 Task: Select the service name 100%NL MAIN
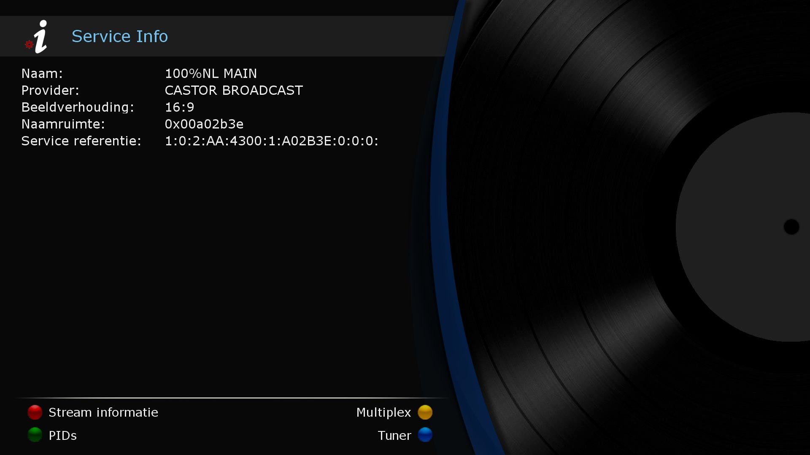[x=211, y=73]
